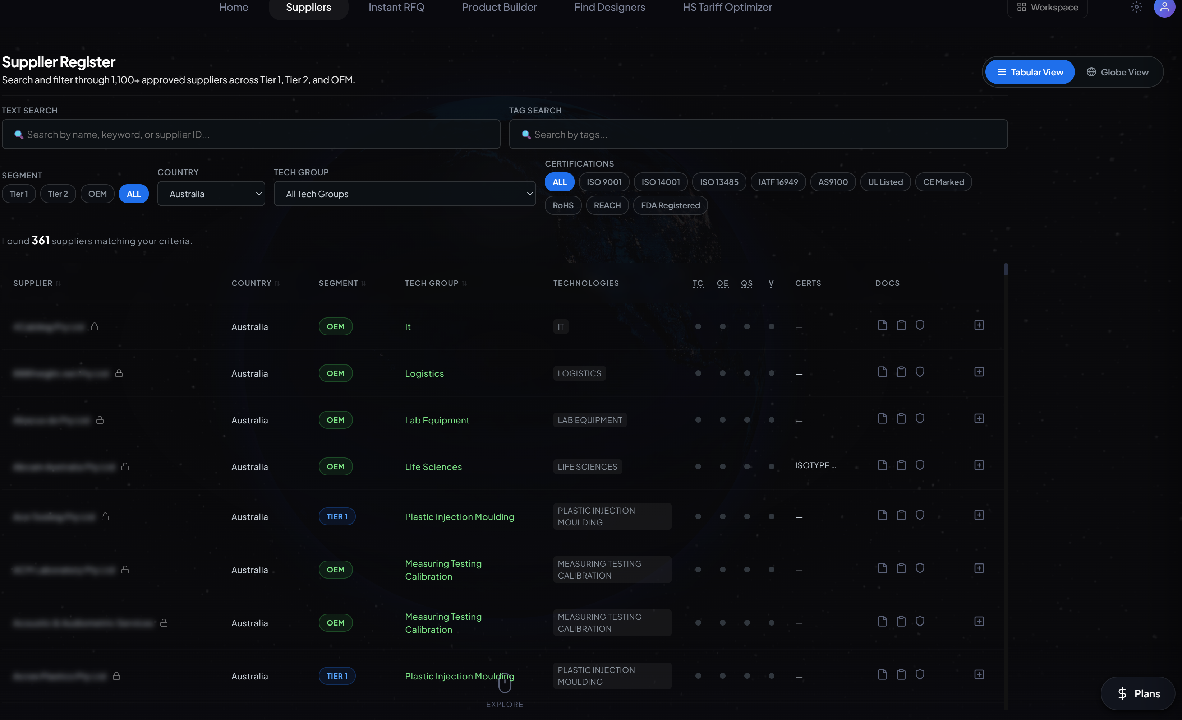Toggle the FDA Registered certification chip
The image size is (1182, 720).
(670, 206)
